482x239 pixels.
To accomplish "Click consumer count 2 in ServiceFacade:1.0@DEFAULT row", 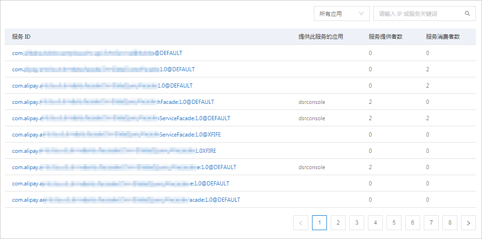I will 428,118.
